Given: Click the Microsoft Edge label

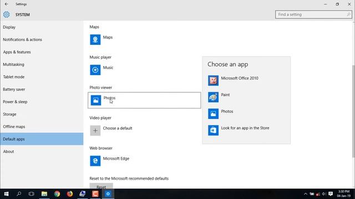Looking at the screenshot, I should point(116,159).
